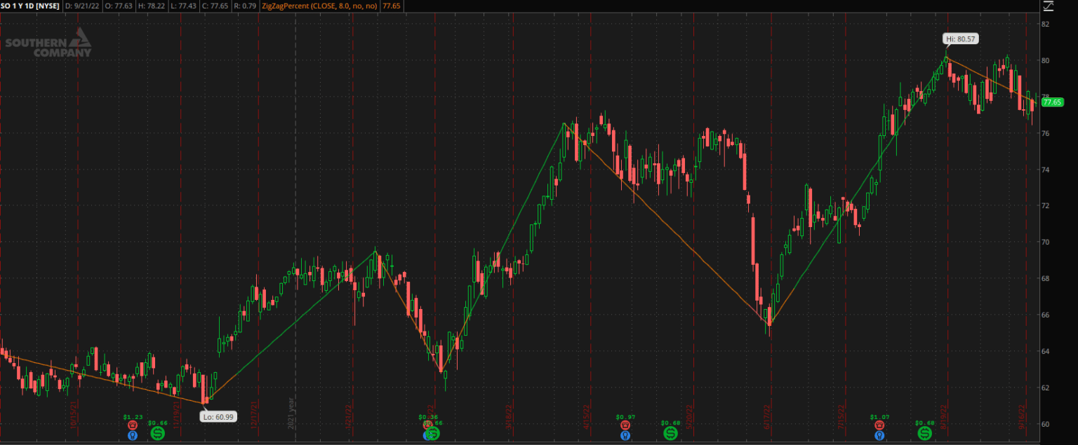Select the green dividend icon beside the $0.36 marker
The height and width of the screenshot is (445, 1078).
[432, 433]
